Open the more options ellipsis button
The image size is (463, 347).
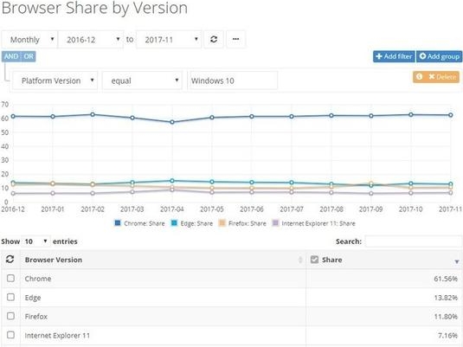coord(235,39)
